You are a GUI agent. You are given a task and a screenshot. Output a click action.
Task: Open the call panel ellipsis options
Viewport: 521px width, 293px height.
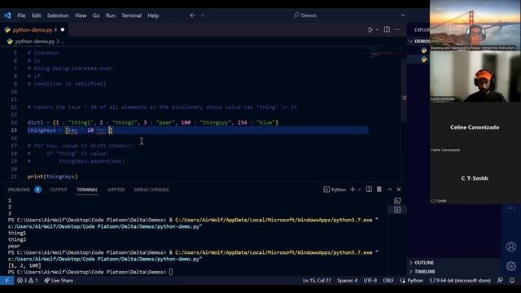point(511,208)
